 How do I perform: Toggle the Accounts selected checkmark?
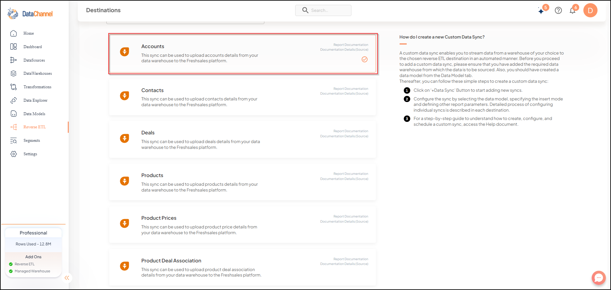pos(365,59)
